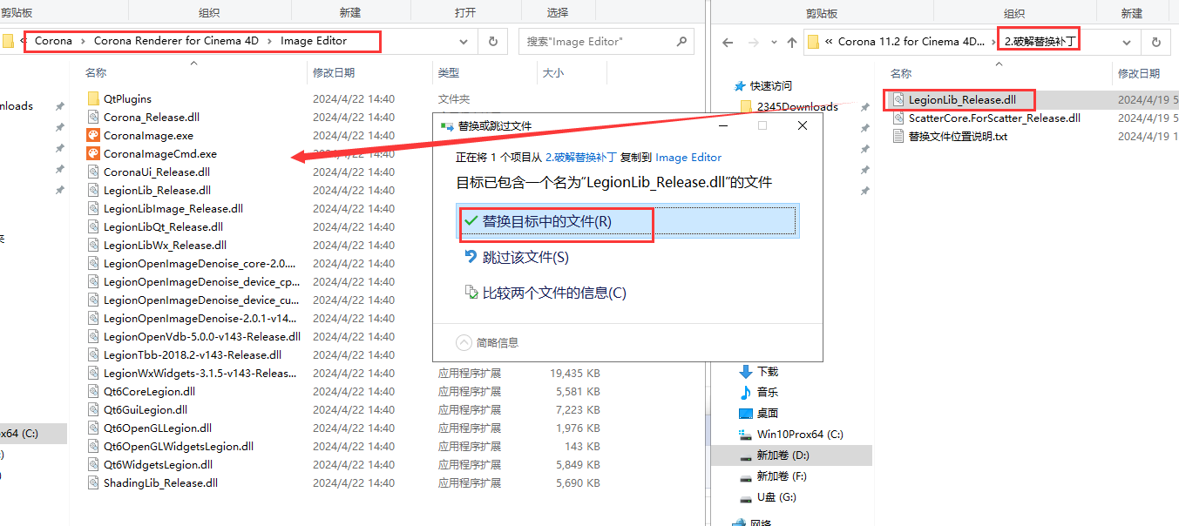Viewport: 1179px width, 526px height.
Task: Open left address bar history dropdown
Action: [x=464, y=41]
